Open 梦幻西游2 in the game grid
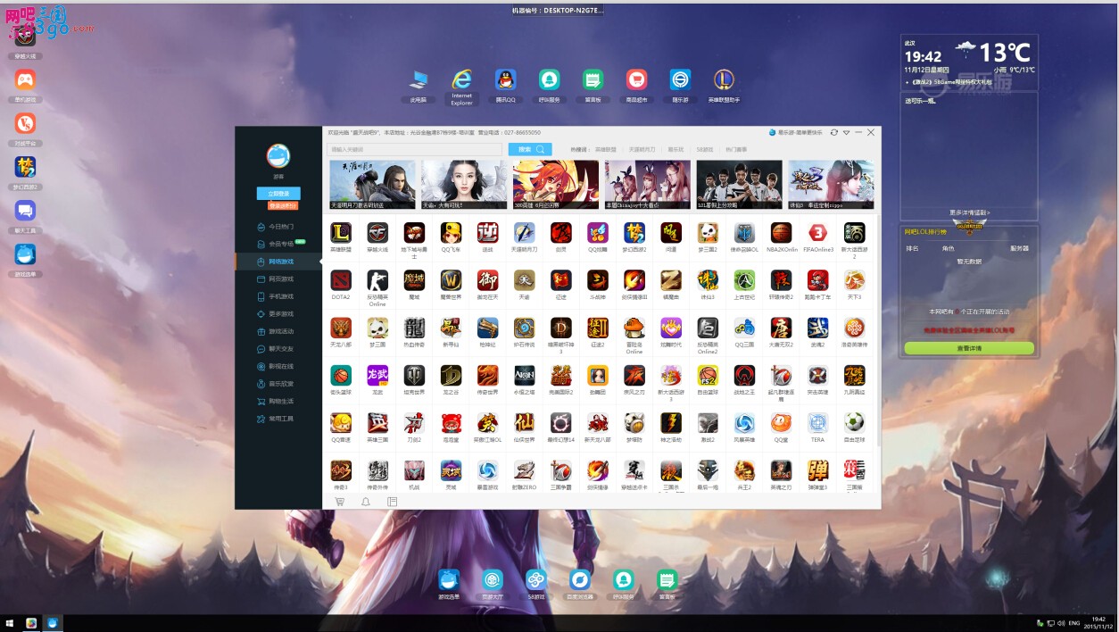The height and width of the screenshot is (632, 1119). pos(634,233)
